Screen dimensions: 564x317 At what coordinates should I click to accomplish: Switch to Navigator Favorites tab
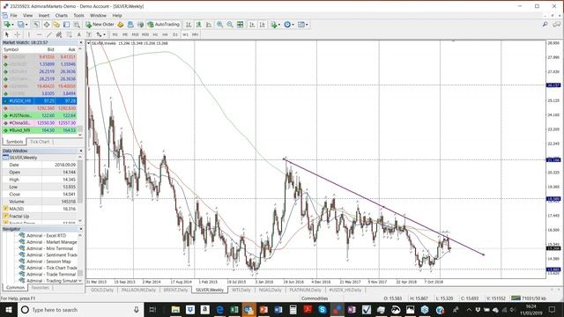(40, 288)
